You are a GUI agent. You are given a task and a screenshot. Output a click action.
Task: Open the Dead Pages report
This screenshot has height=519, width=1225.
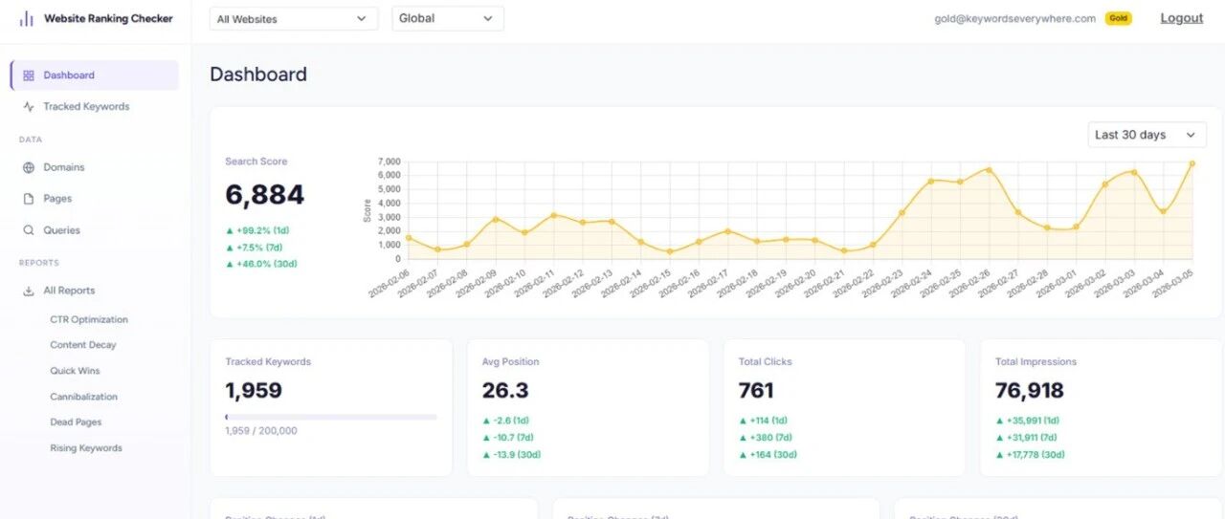pos(76,422)
